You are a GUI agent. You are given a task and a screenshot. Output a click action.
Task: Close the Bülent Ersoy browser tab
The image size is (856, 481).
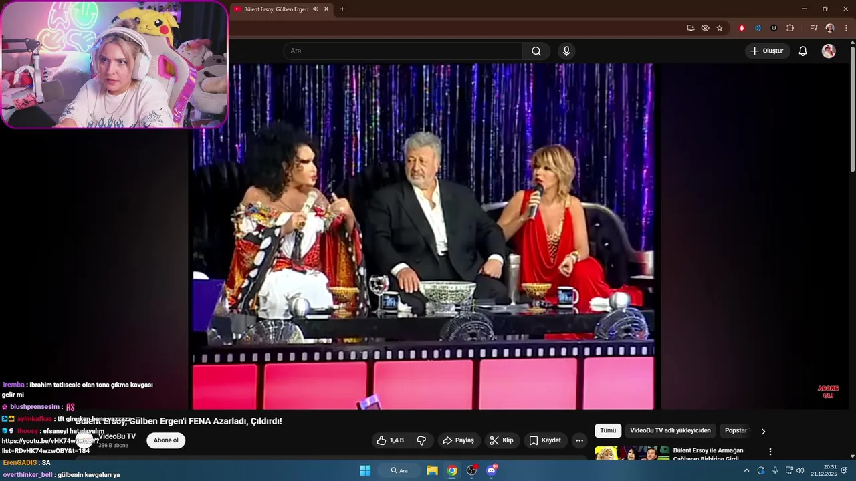pos(326,9)
